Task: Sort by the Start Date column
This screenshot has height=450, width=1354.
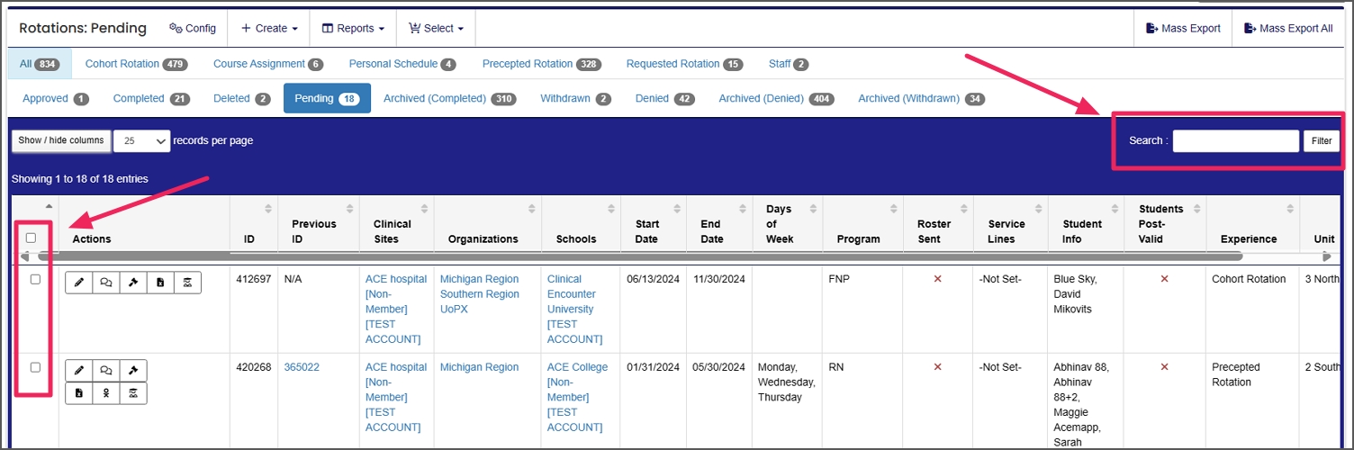Action: tap(676, 209)
